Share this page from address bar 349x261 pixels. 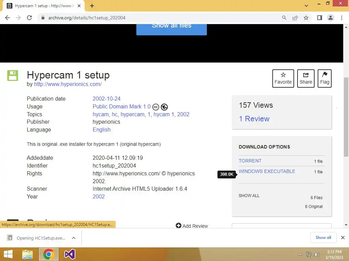[x=295, y=18]
